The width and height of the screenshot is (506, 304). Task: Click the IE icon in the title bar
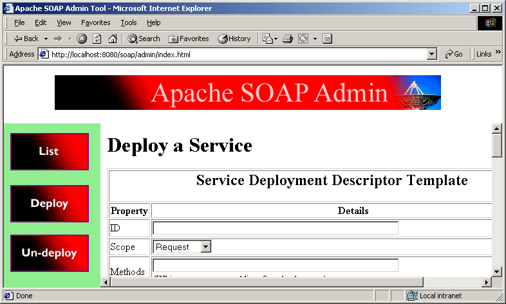[x=8, y=8]
